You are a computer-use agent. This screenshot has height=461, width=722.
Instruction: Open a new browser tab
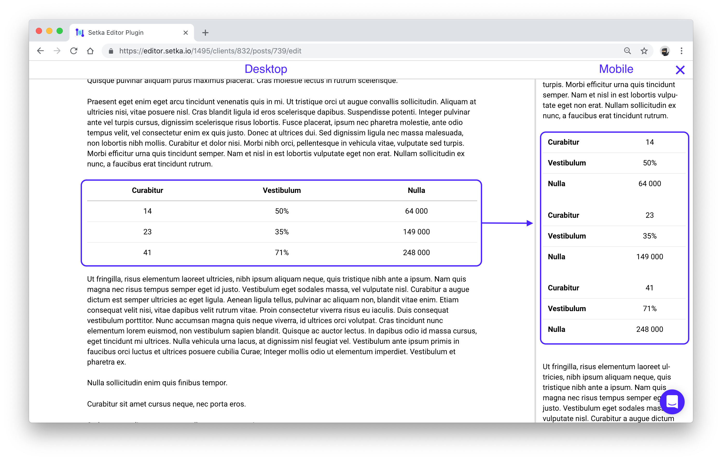(205, 33)
